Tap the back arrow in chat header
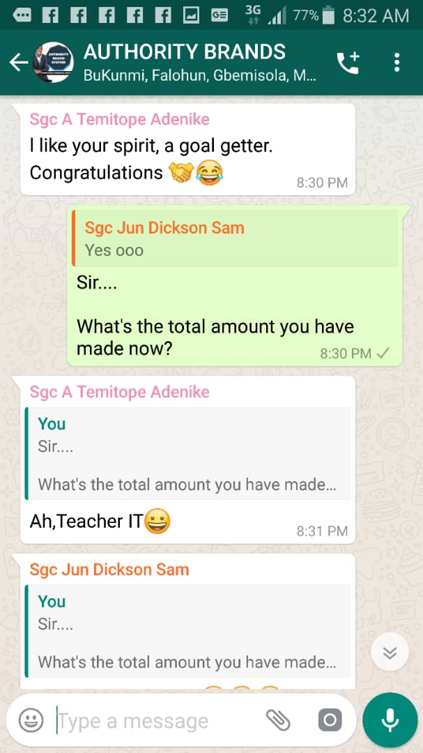The height and width of the screenshot is (753, 423). [18, 63]
